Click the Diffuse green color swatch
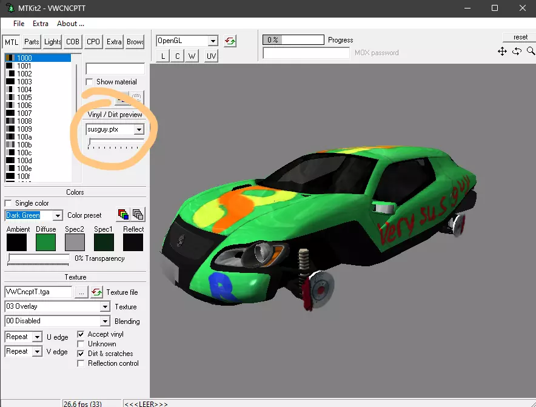Viewport: 536px width, 407px height. (45, 243)
